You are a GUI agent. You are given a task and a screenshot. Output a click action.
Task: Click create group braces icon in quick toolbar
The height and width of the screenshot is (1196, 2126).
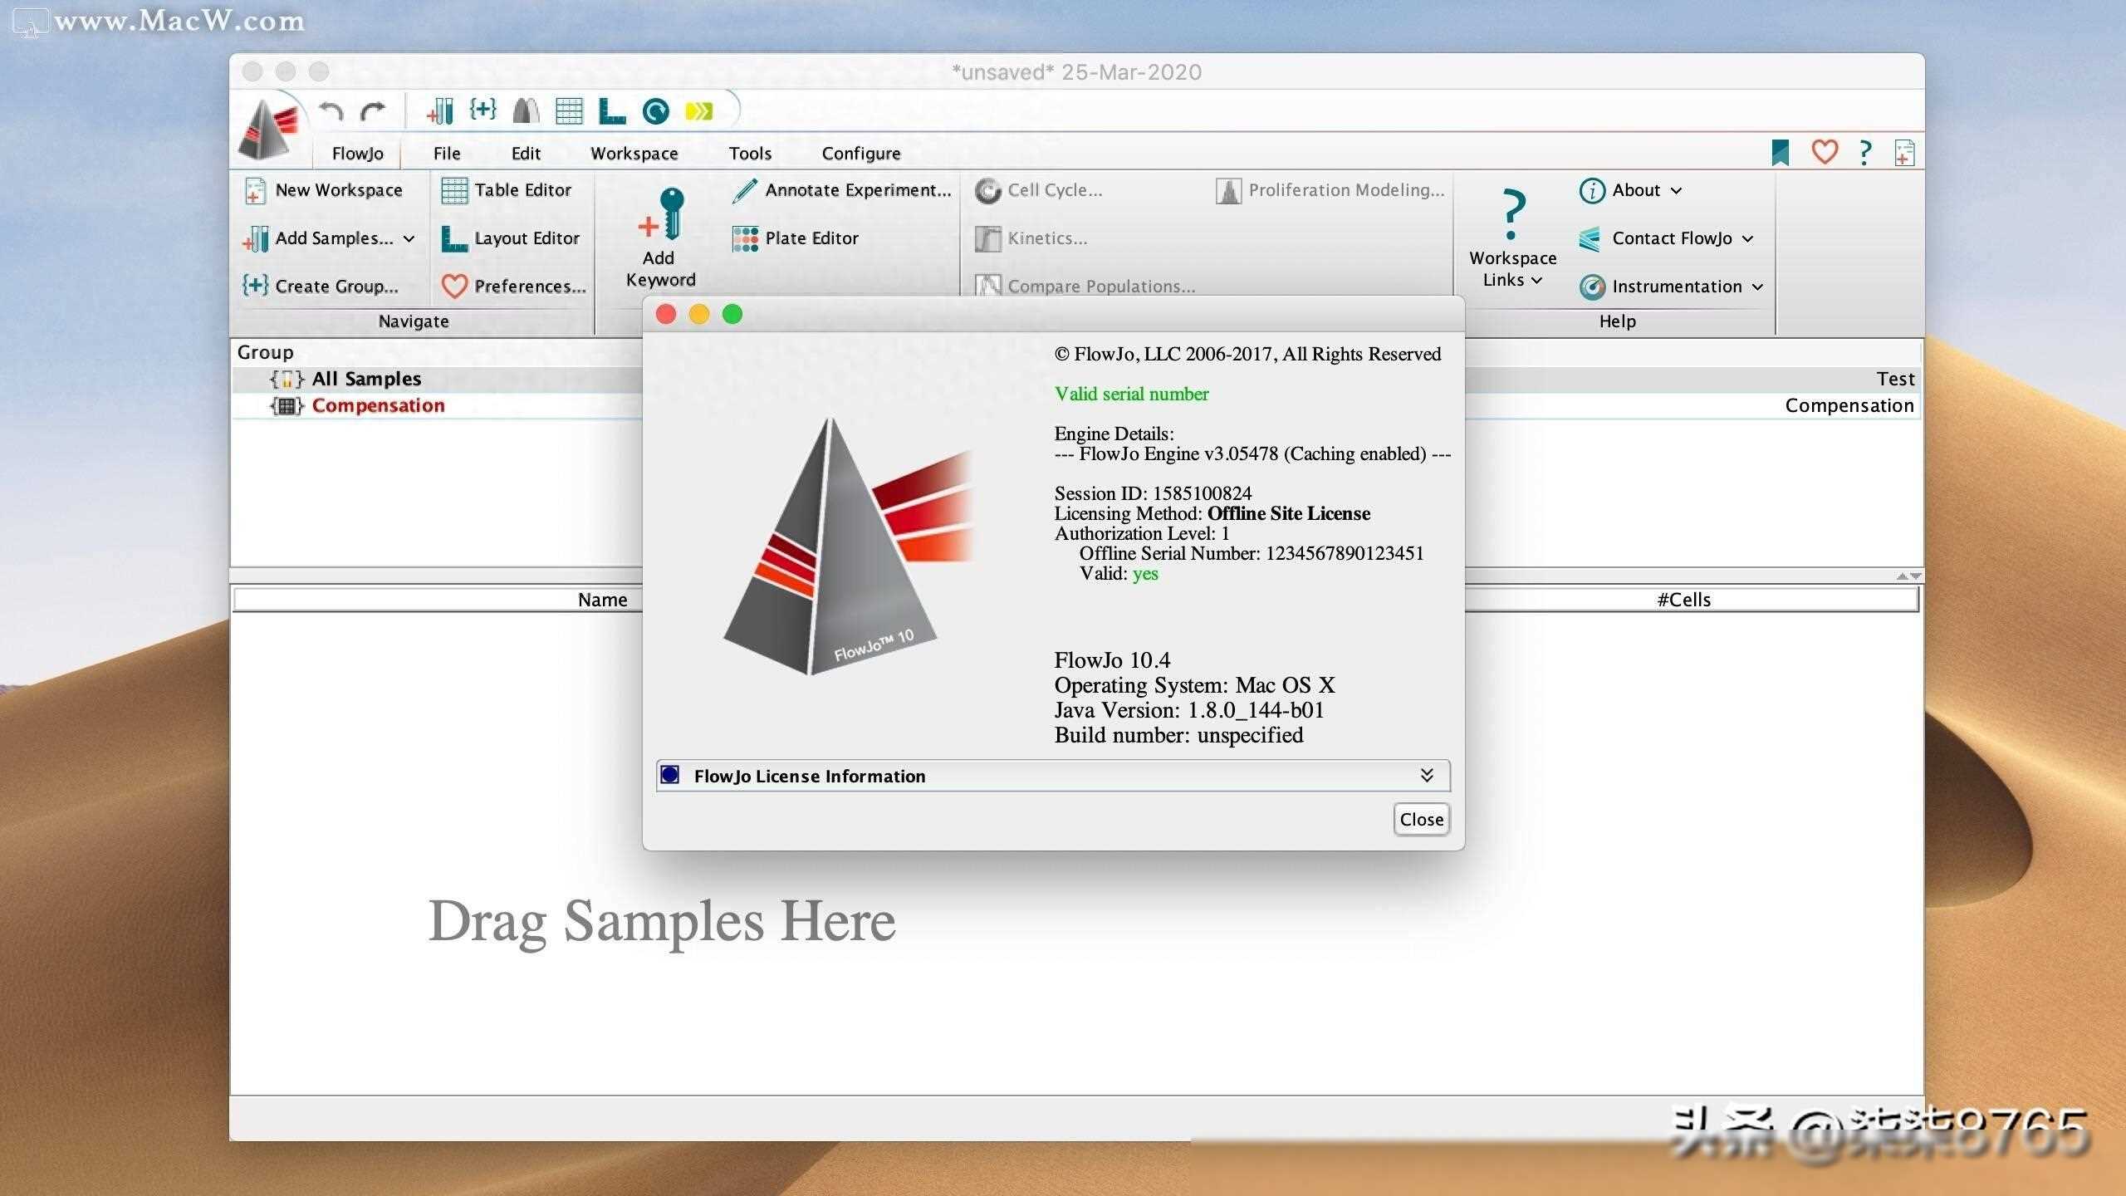[x=483, y=109]
